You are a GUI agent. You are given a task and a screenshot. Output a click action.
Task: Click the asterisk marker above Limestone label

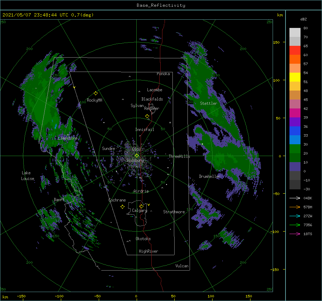(x=68, y=135)
